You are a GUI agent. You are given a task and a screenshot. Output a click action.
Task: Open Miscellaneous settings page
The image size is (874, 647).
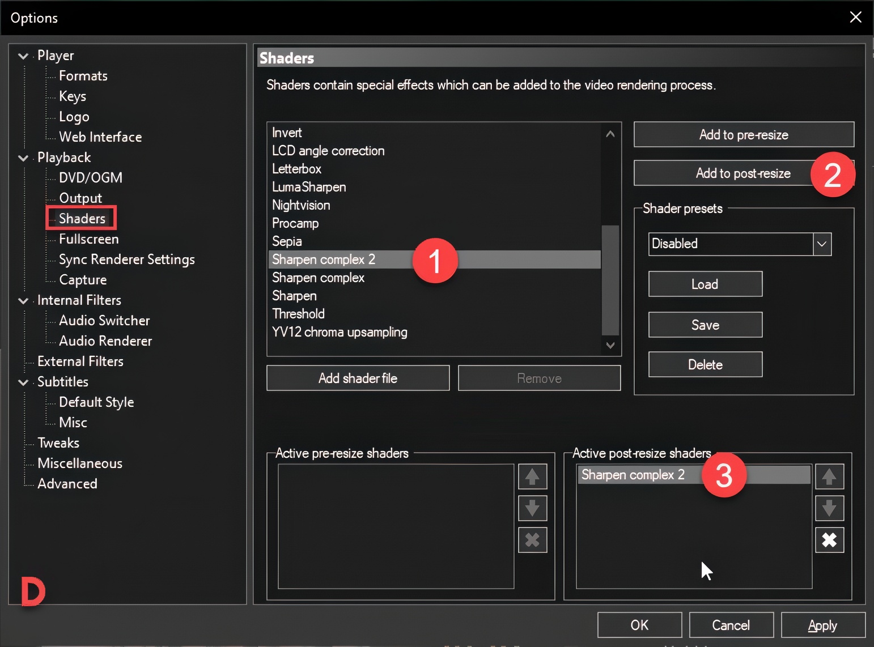pyautogui.click(x=80, y=463)
